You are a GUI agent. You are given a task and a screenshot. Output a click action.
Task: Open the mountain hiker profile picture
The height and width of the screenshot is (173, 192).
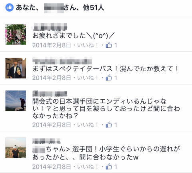pyautogui.click(x=16, y=101)
